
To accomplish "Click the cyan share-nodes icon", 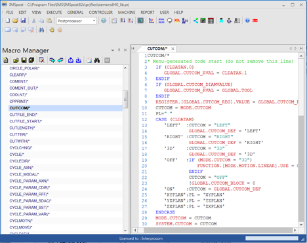I will coord(195,20).
